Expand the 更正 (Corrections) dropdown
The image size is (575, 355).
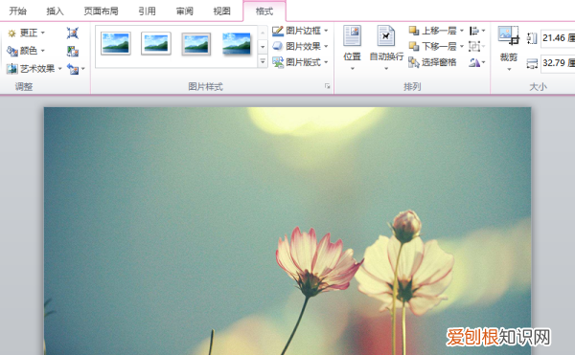pos(26,33)
